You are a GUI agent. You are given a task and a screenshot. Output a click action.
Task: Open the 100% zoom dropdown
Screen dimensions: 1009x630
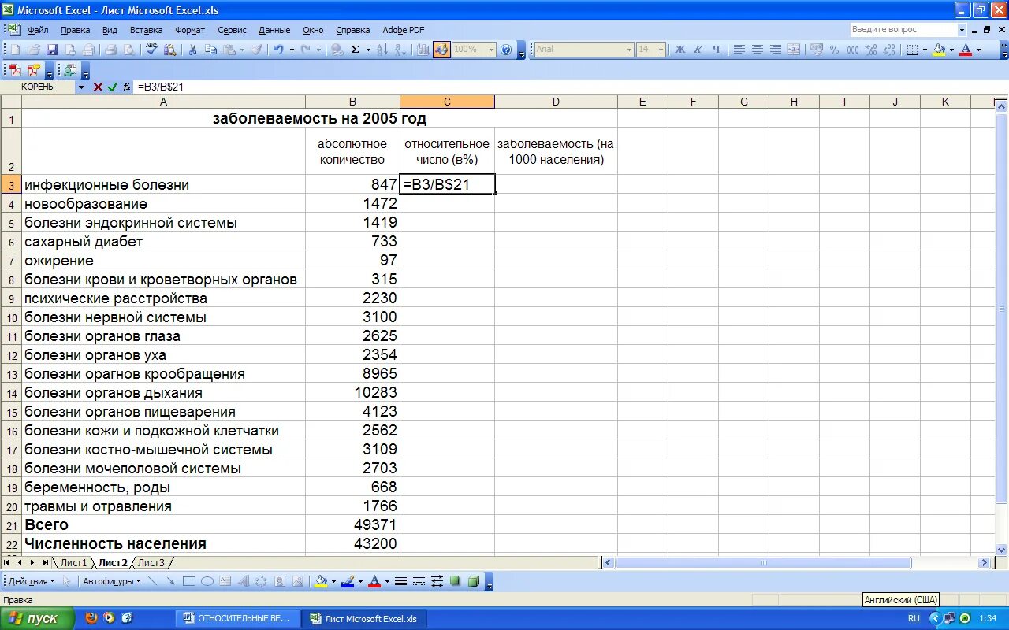(491, 50)
